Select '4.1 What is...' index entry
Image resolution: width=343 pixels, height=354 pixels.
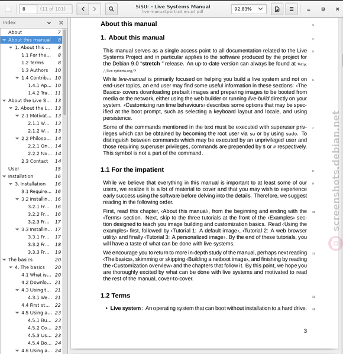[x=32, y=275]
